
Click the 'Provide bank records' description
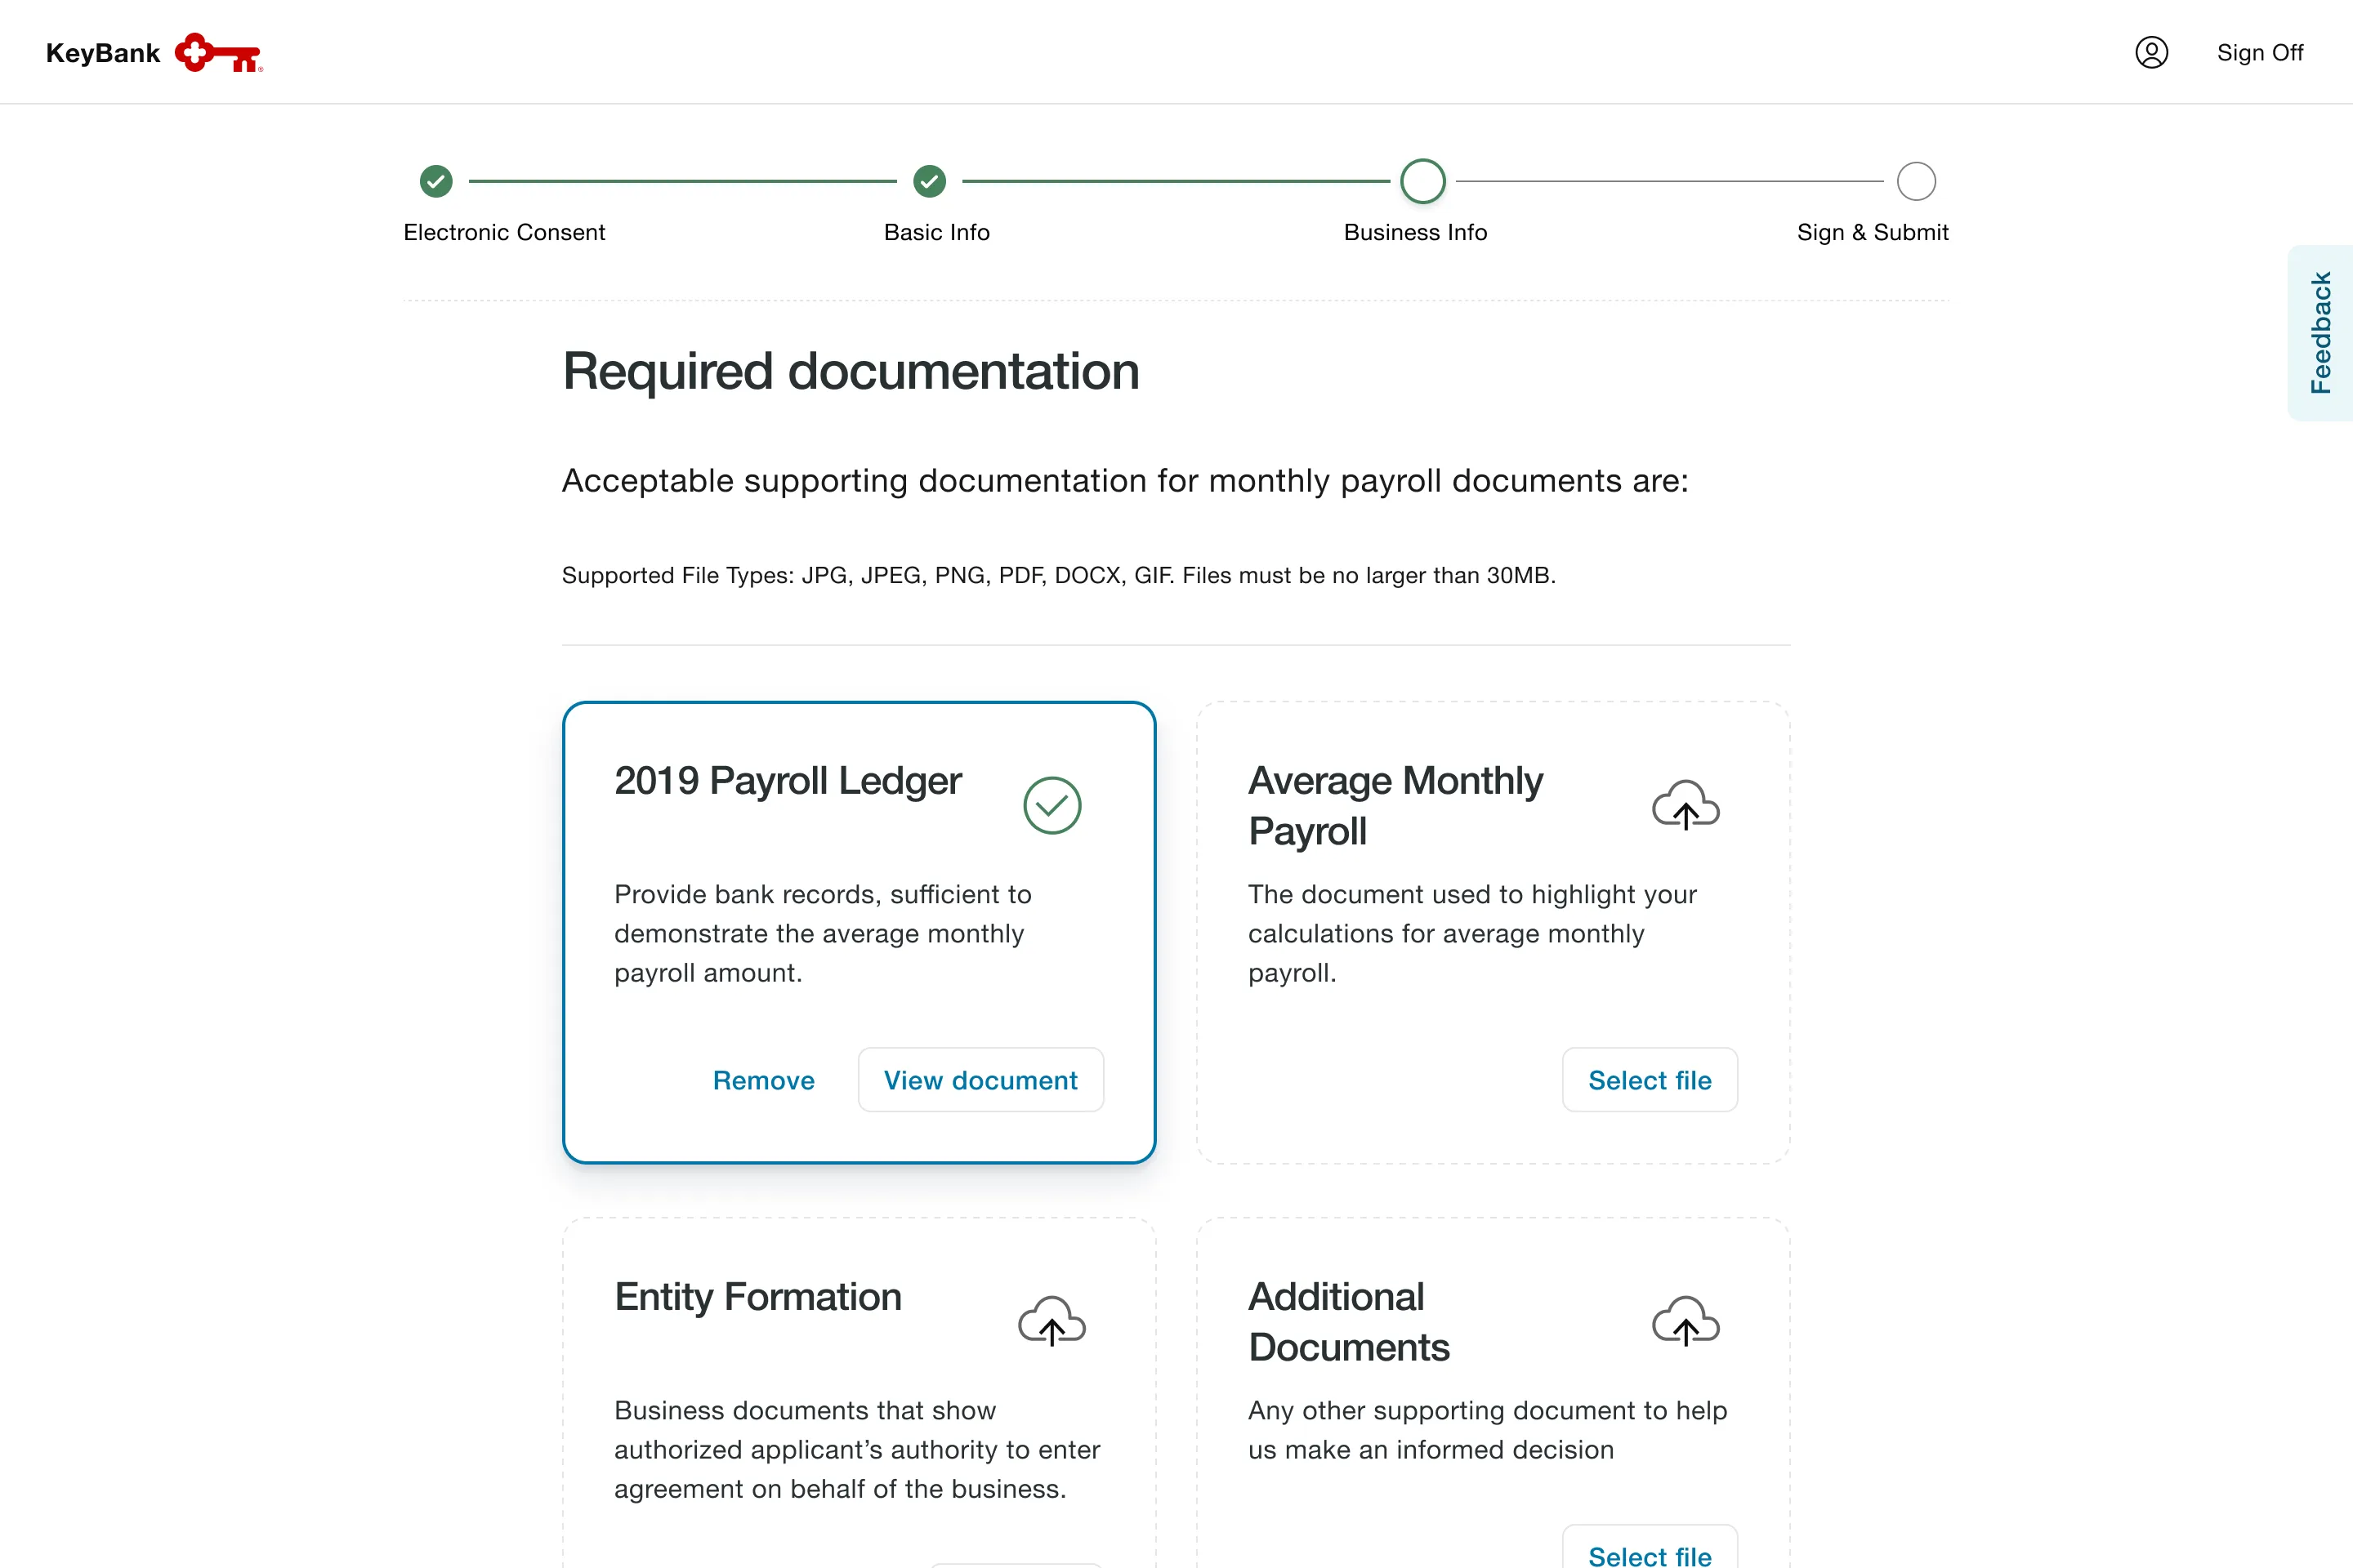pyautogui.click(x=823, y=933)
